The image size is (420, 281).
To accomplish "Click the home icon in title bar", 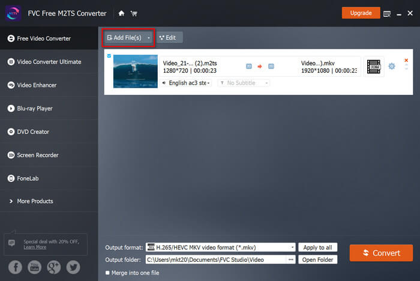I will (121, 13).
